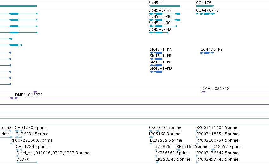Screen dimensions: 269x164
Task: Click the LP06168.3prime EST label
Action: [164, 134]
